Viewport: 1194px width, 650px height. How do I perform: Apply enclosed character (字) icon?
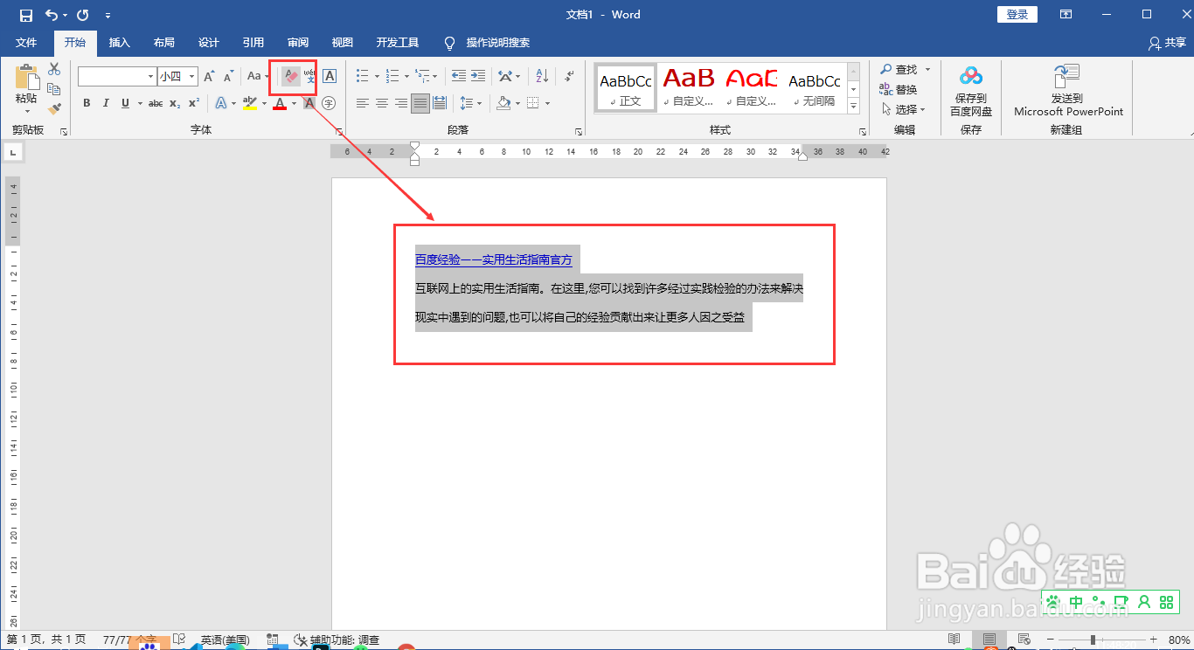coord(329,103)
